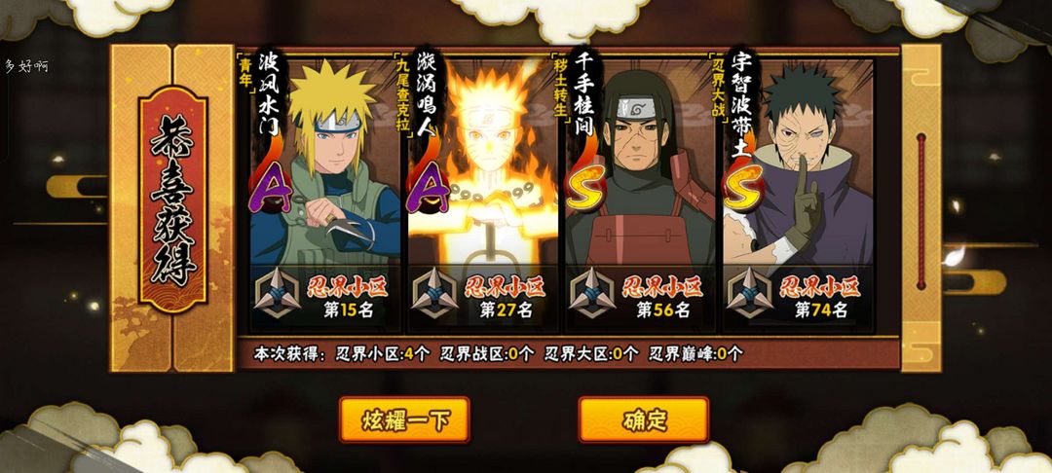Click the shuriken emblem beside 第15名
1052x473 pixels.
click(x=278, y=293)
